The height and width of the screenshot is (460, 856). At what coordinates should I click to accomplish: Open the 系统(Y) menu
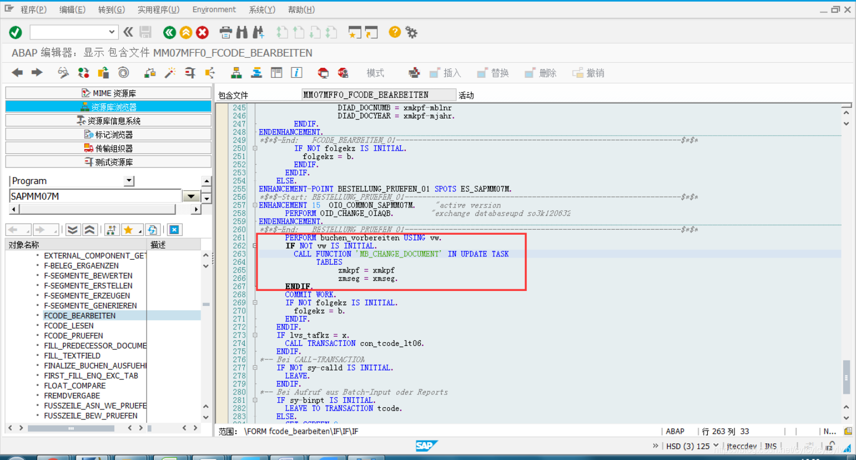(262, 9)
